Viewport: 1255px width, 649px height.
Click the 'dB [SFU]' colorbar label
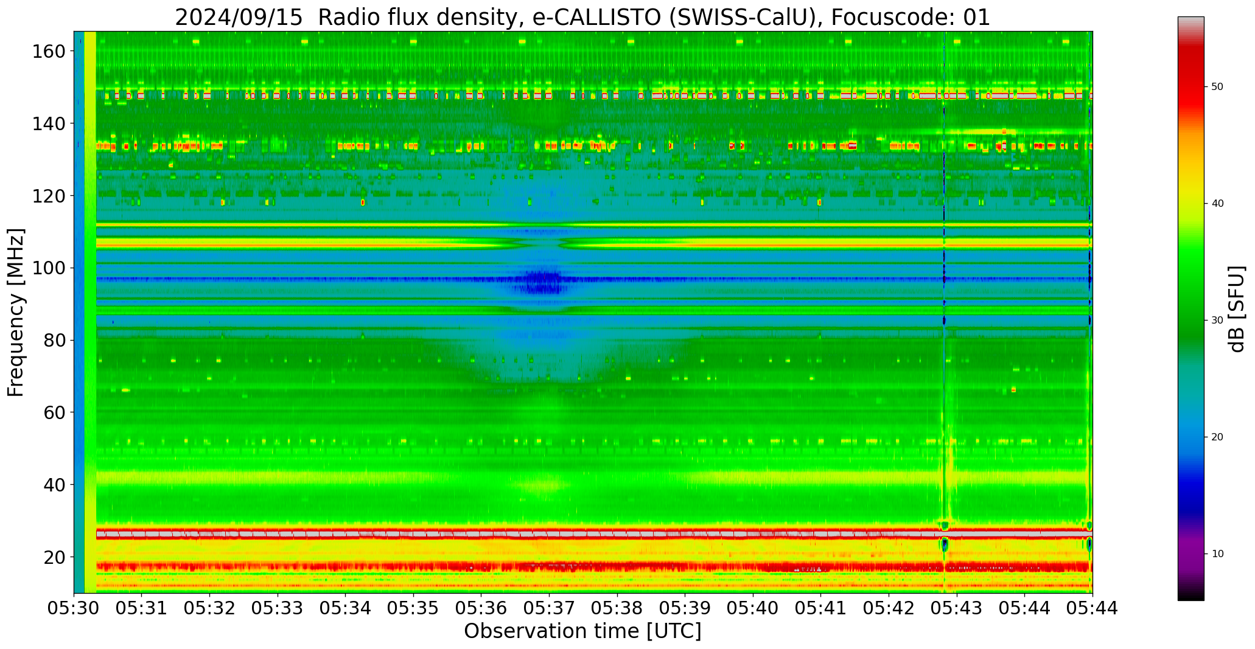tap(1236, 308)
